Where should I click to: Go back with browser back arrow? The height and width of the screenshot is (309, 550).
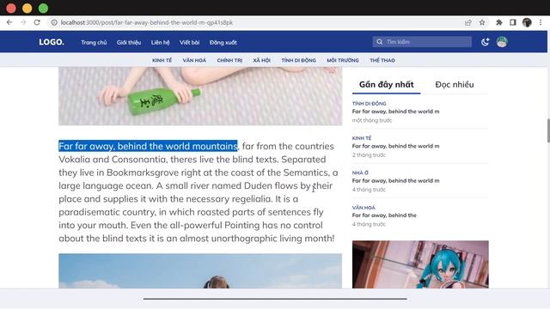9,22
